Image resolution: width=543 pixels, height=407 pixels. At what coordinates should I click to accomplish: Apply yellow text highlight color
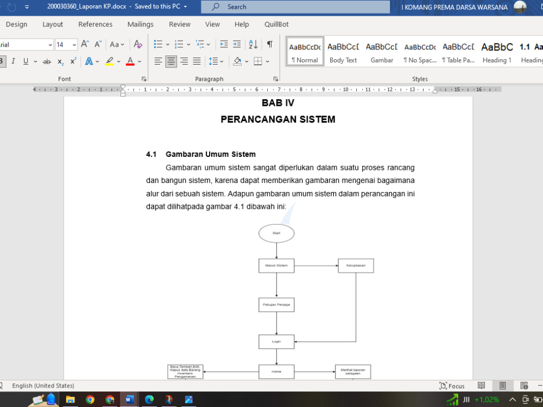(x=110, y=61)
